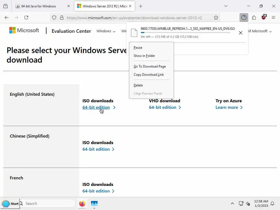Expand the Windows navigation dropdown
The image size is (280, 210).
click(x=106, y=31)
